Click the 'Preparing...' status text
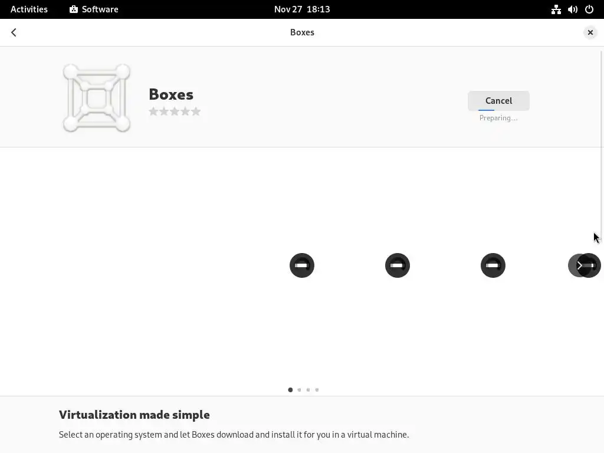 point(498,118)
